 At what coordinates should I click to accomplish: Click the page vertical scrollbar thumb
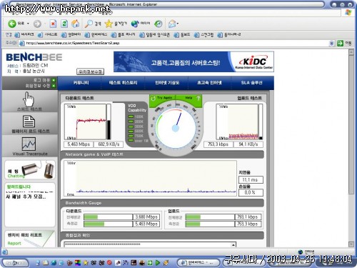click(351, 125)
